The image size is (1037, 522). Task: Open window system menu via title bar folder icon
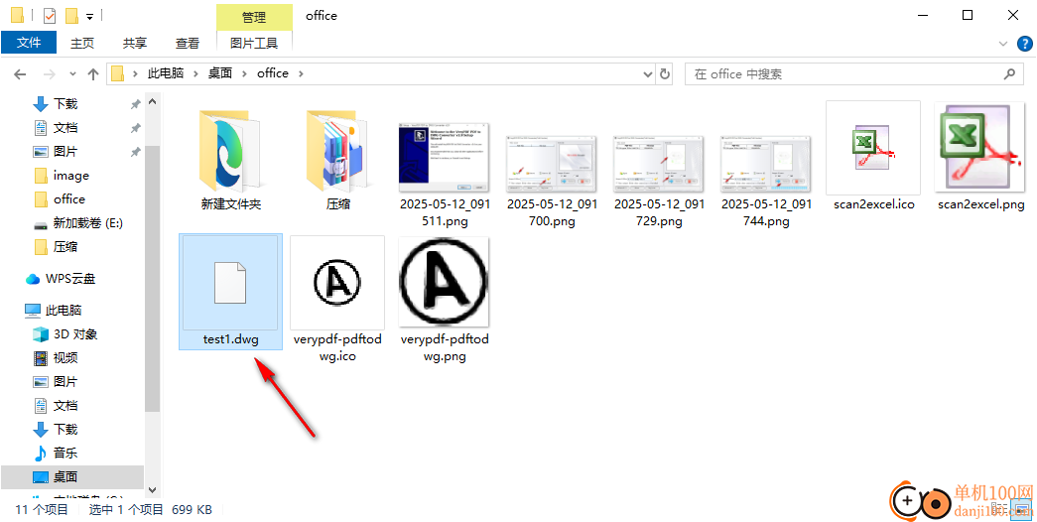click(18, 15)
